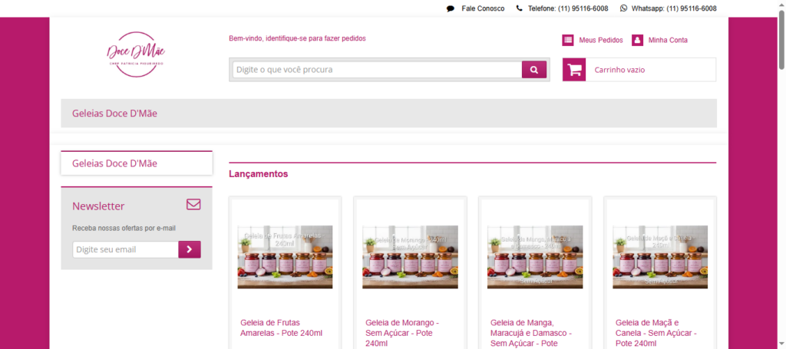Click the Whatsapp icon in top bar
The width and height of the screenshot is (786, 349).
coord(623,8)
